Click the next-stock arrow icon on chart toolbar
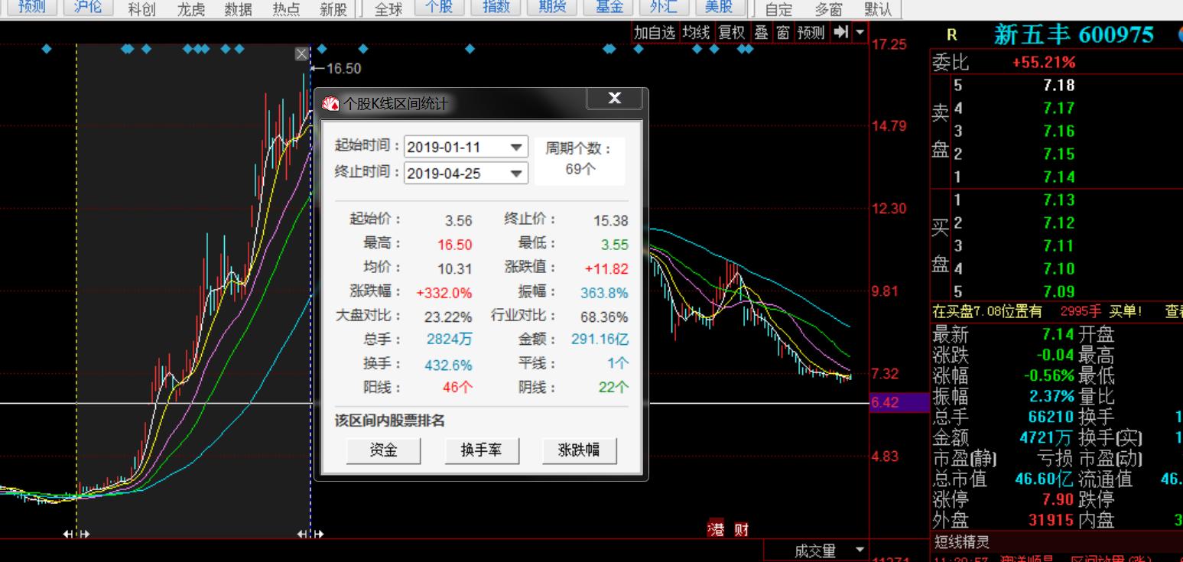1183x562 pixels. (842, 33)
